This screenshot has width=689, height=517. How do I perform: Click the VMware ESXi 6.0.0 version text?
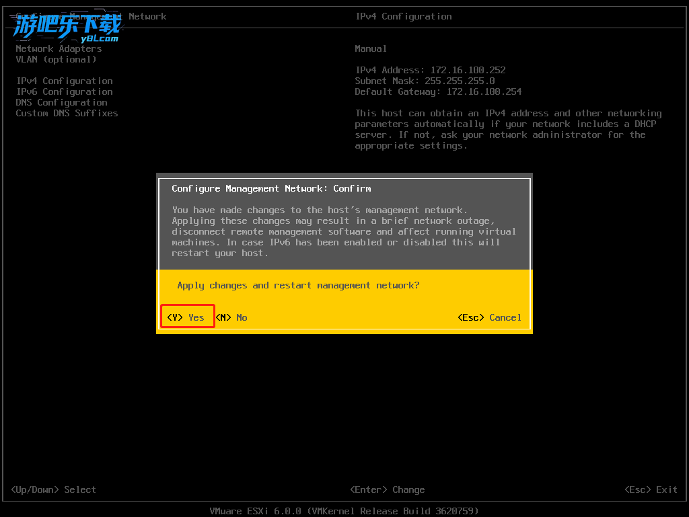[344, 511]
